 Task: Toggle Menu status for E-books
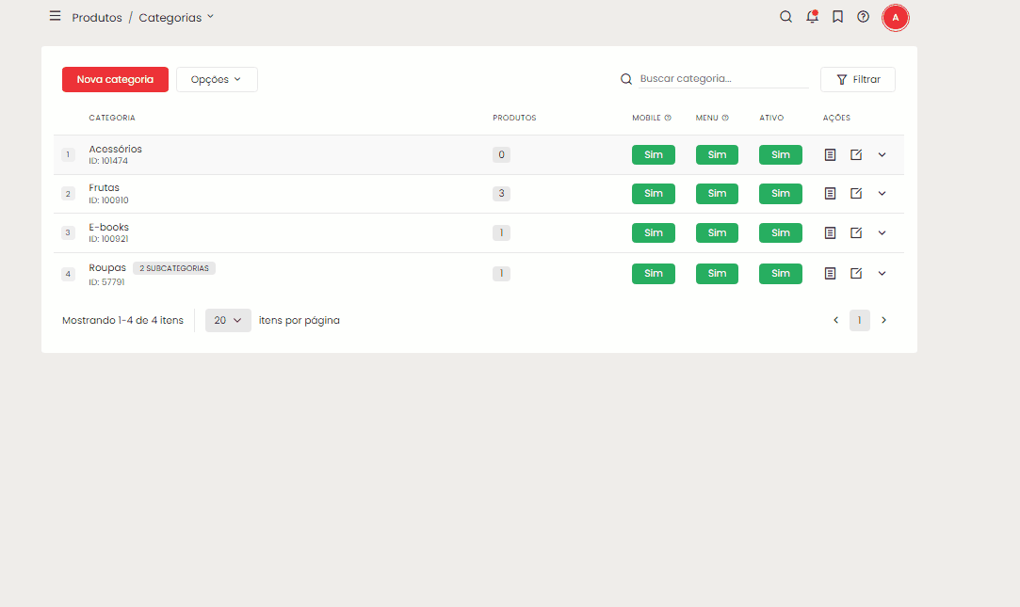coord(717,232)
